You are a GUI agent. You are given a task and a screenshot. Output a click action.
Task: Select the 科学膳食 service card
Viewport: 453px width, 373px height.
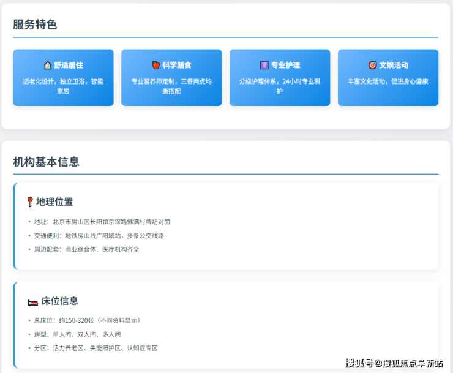click(x=171, y=78)
